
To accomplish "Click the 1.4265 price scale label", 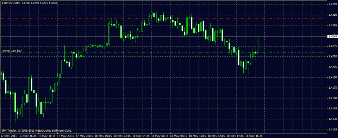I will click(332, 25).
